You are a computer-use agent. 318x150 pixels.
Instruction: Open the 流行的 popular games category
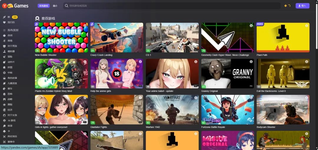9,22
